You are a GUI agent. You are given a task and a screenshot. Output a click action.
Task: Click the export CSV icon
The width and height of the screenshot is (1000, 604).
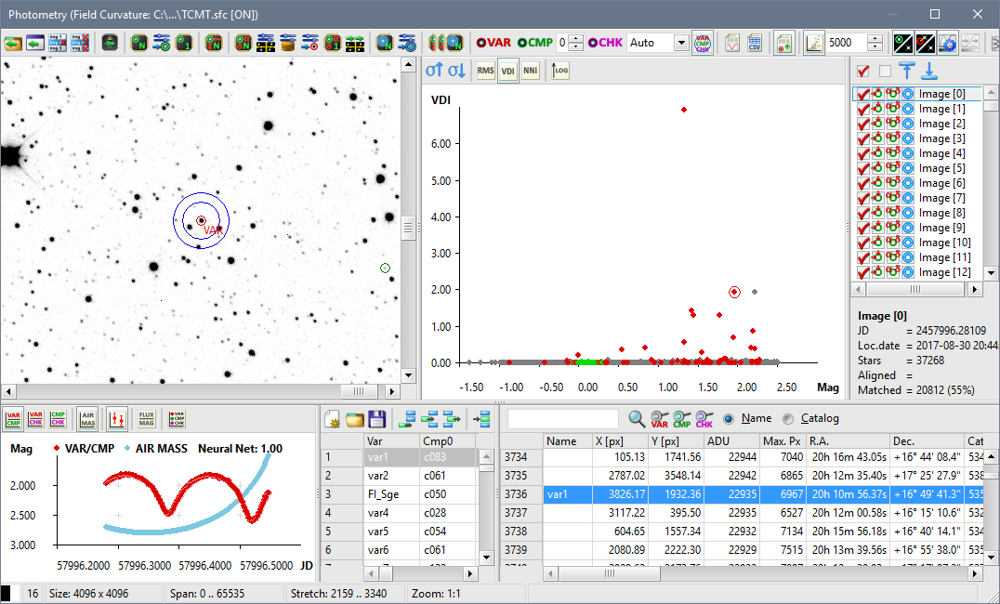(x=755, y=43)
